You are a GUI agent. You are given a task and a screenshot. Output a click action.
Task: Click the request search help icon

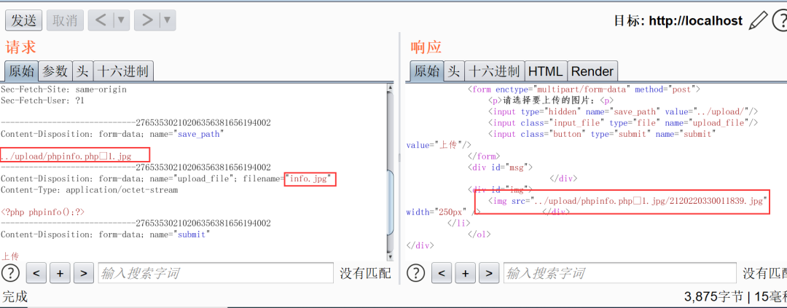point(10,273)
